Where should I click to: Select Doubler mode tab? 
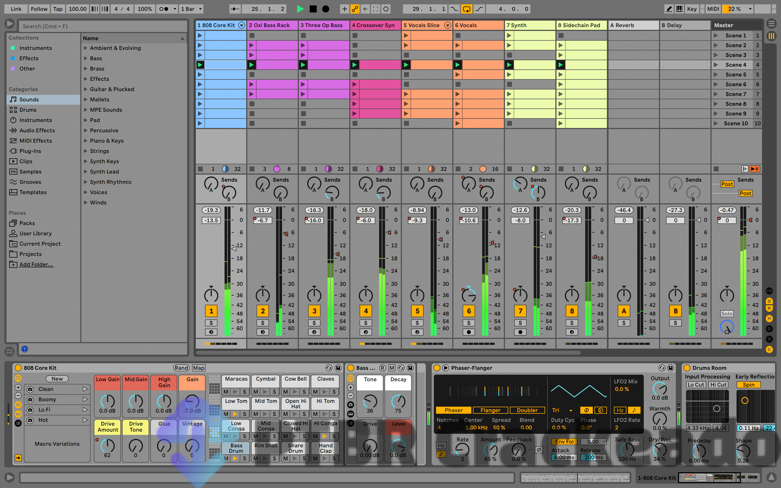tap(527, 410)
